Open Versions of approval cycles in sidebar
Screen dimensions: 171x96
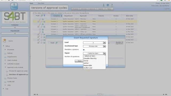tap(18, 75)
